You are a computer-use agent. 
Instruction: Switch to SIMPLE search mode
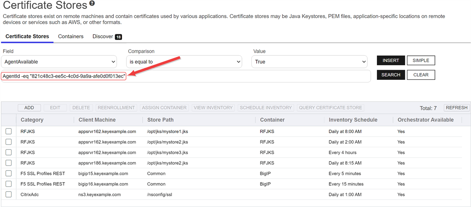(421, 61)
